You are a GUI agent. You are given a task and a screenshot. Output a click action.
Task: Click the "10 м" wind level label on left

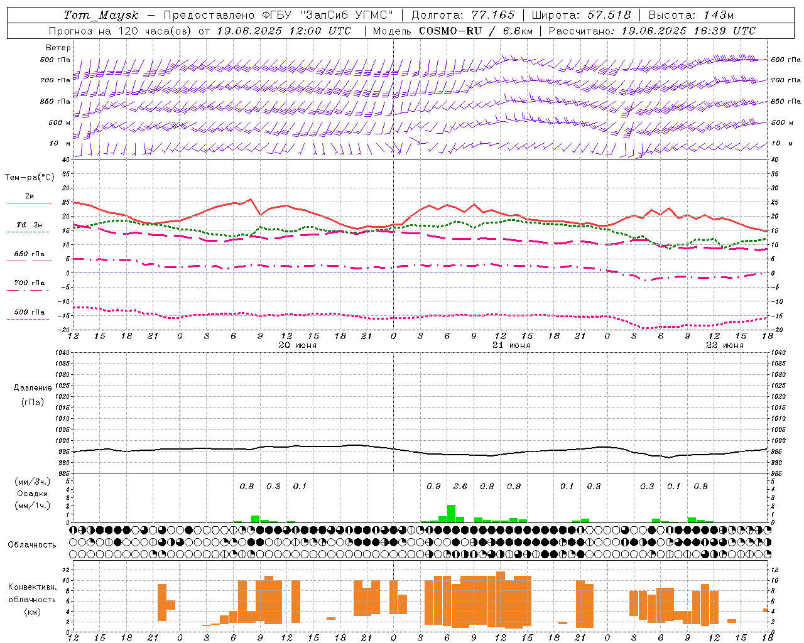click(x=60, y=144)
